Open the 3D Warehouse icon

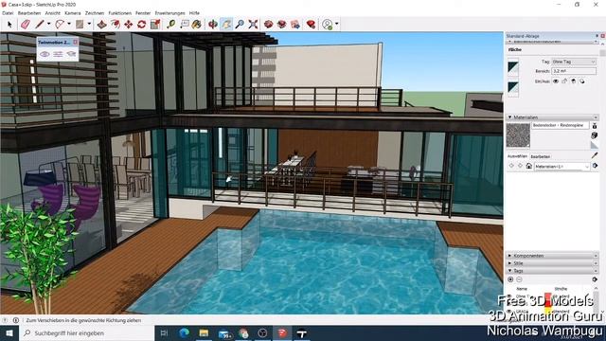click(268, 25)
